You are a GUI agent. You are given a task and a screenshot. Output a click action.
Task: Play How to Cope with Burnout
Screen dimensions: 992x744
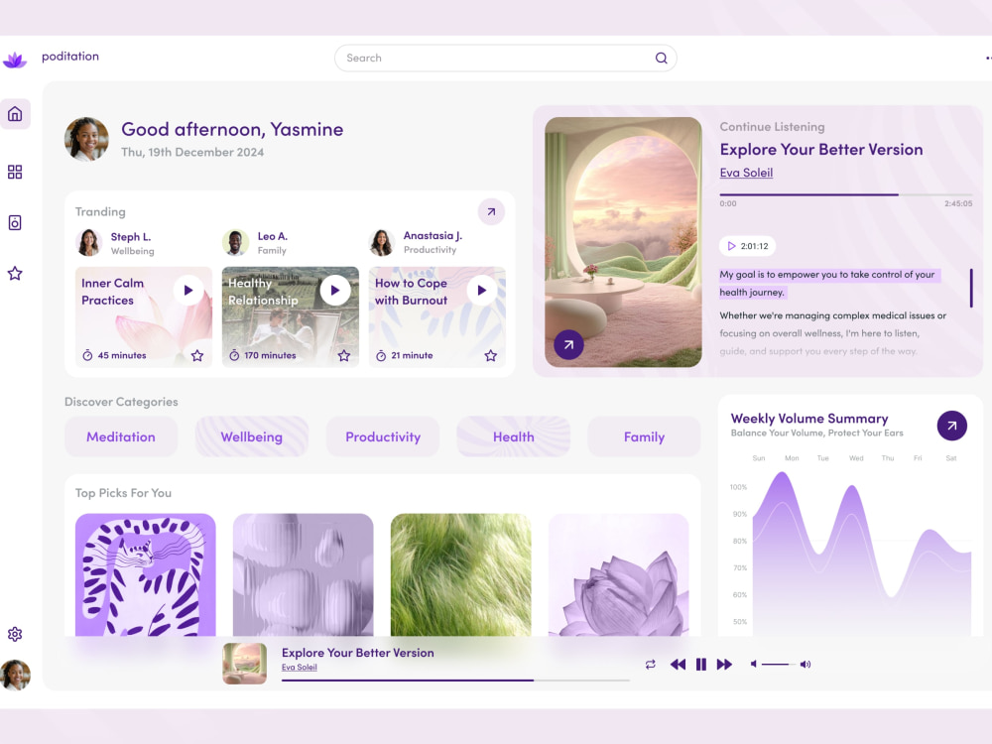point(482,291)
